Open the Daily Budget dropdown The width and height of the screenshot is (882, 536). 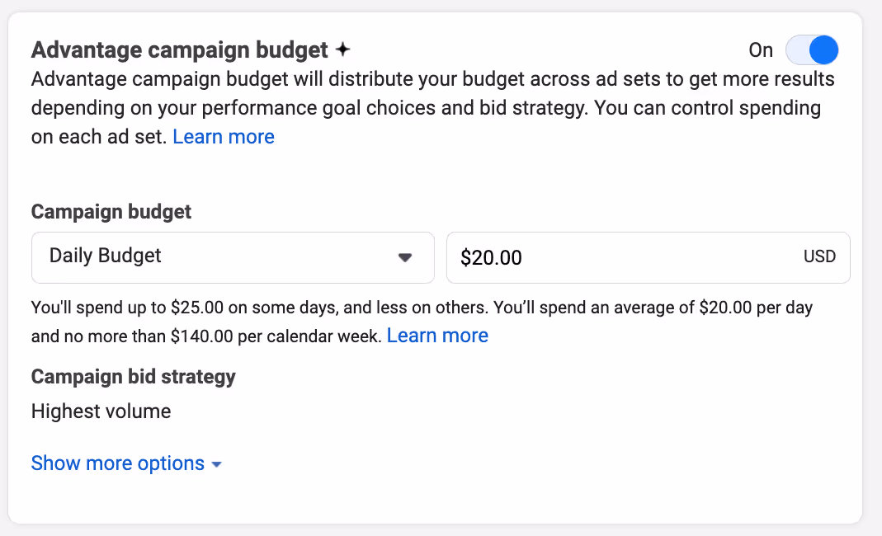[233, 257]
